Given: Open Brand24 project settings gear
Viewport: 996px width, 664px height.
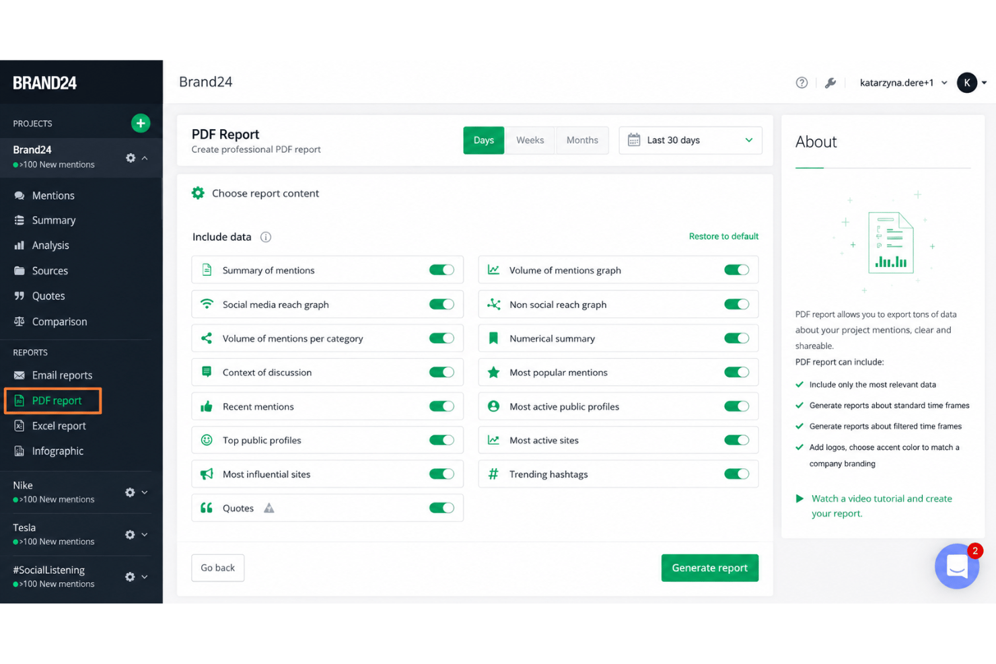Looking at the screenshot, I should point(131,158).
